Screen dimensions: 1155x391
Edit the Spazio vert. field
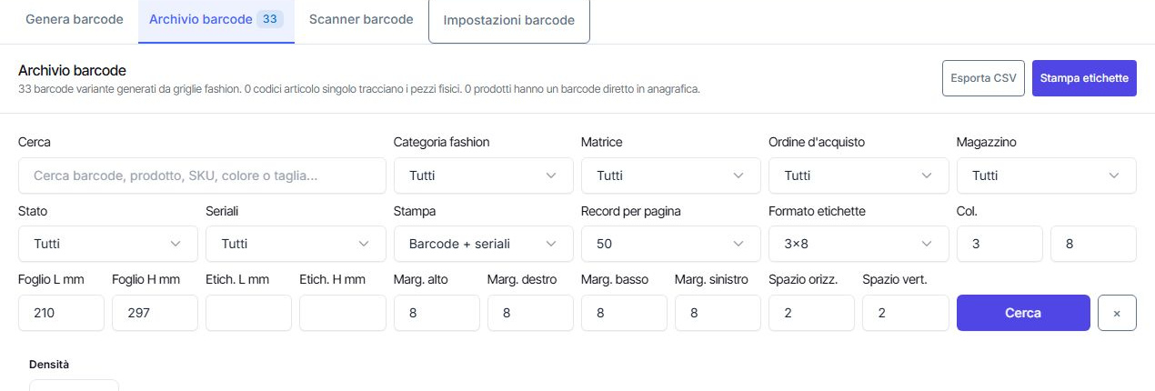(906, 313)
